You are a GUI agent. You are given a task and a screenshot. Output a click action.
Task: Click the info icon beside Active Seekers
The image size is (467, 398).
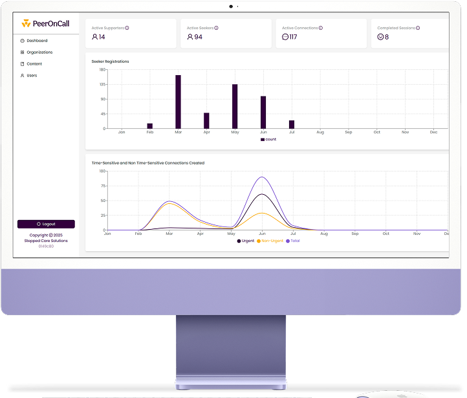(216, 28)
